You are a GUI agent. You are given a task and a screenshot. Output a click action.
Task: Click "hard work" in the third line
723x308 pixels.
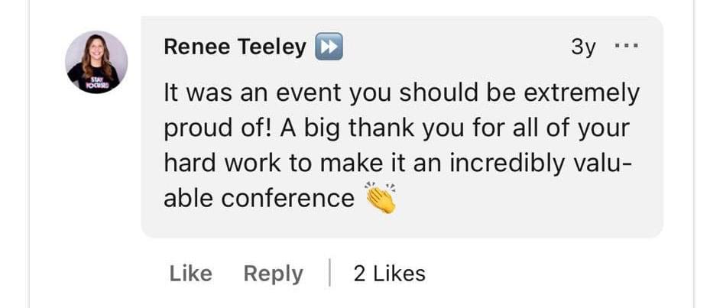click(222, 164)
